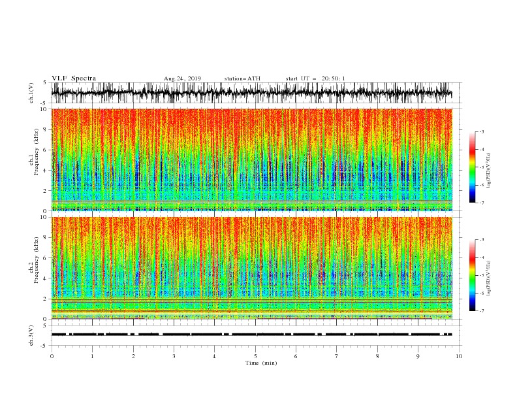Click the time axis tick label '5'
Image resolution: width=517 pixels, height=400 pixels.
pos(255,356)
